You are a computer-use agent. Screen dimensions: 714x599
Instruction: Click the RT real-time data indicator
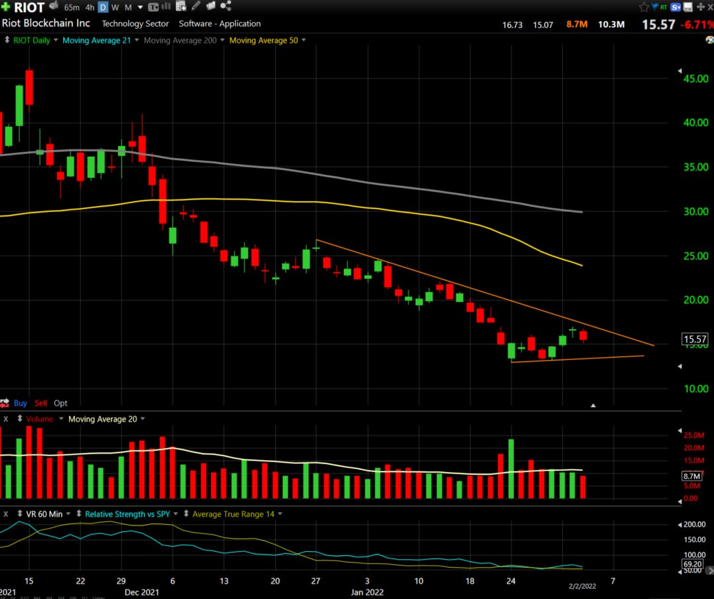point(664,7)
